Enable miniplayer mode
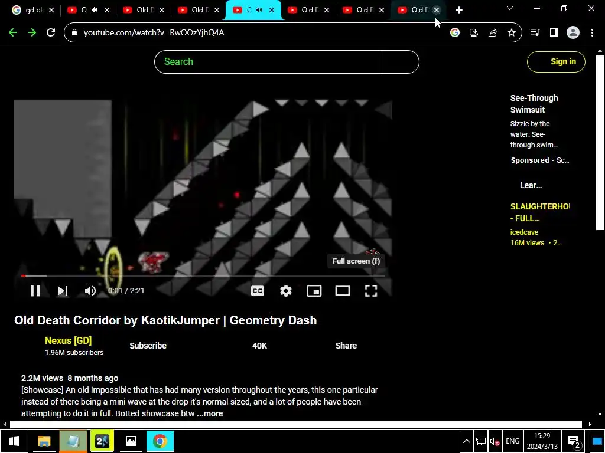The width and height of the screenshot is (605, 453). tap(314, 291)
